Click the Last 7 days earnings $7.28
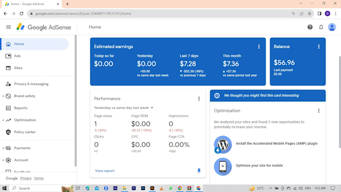Image resolution: width=341 pixels, height=192 pixels. point(188,64)
